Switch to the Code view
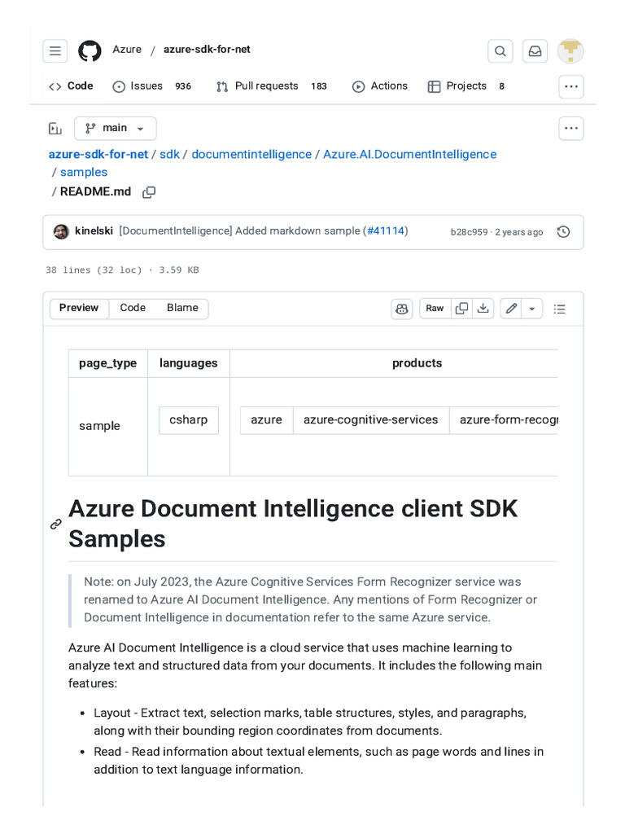Screen dimensions: 625x834 pos(133,308)
